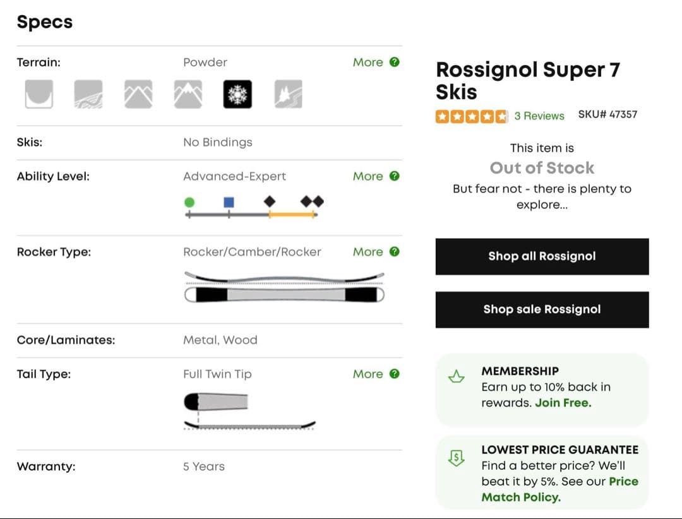Click the blue square intermediate ability marker
682x519 pixels.
coord(229,202)
